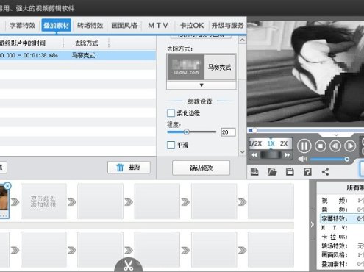Click the 在最终影片中的时间 column header
The height and width of the screenshot is (272, 364).
click(x=24, y=43)
